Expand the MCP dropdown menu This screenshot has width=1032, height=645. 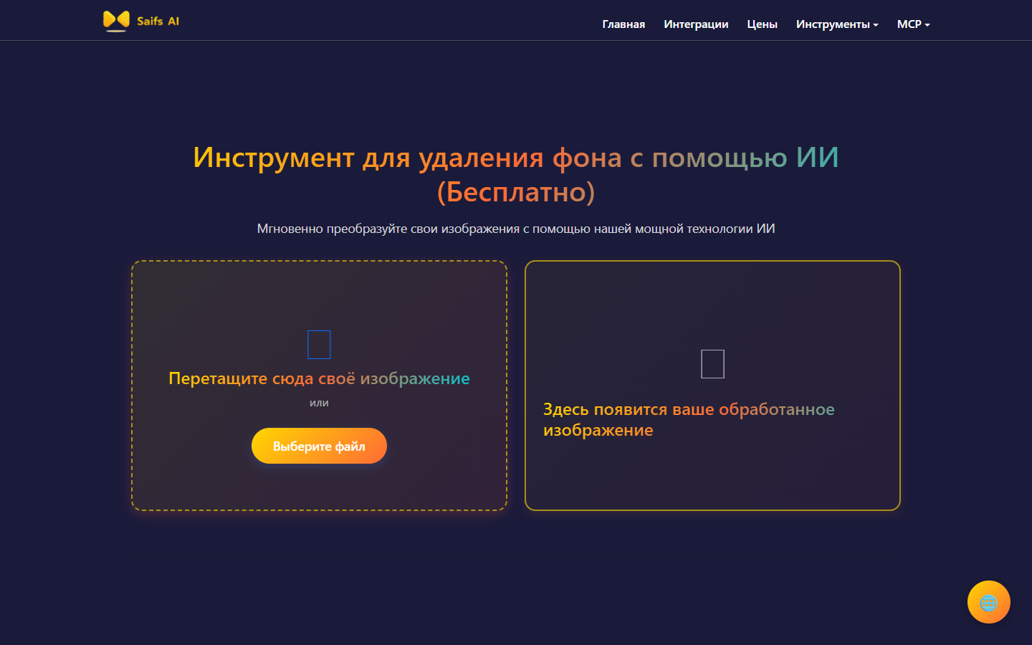[914, 24]
